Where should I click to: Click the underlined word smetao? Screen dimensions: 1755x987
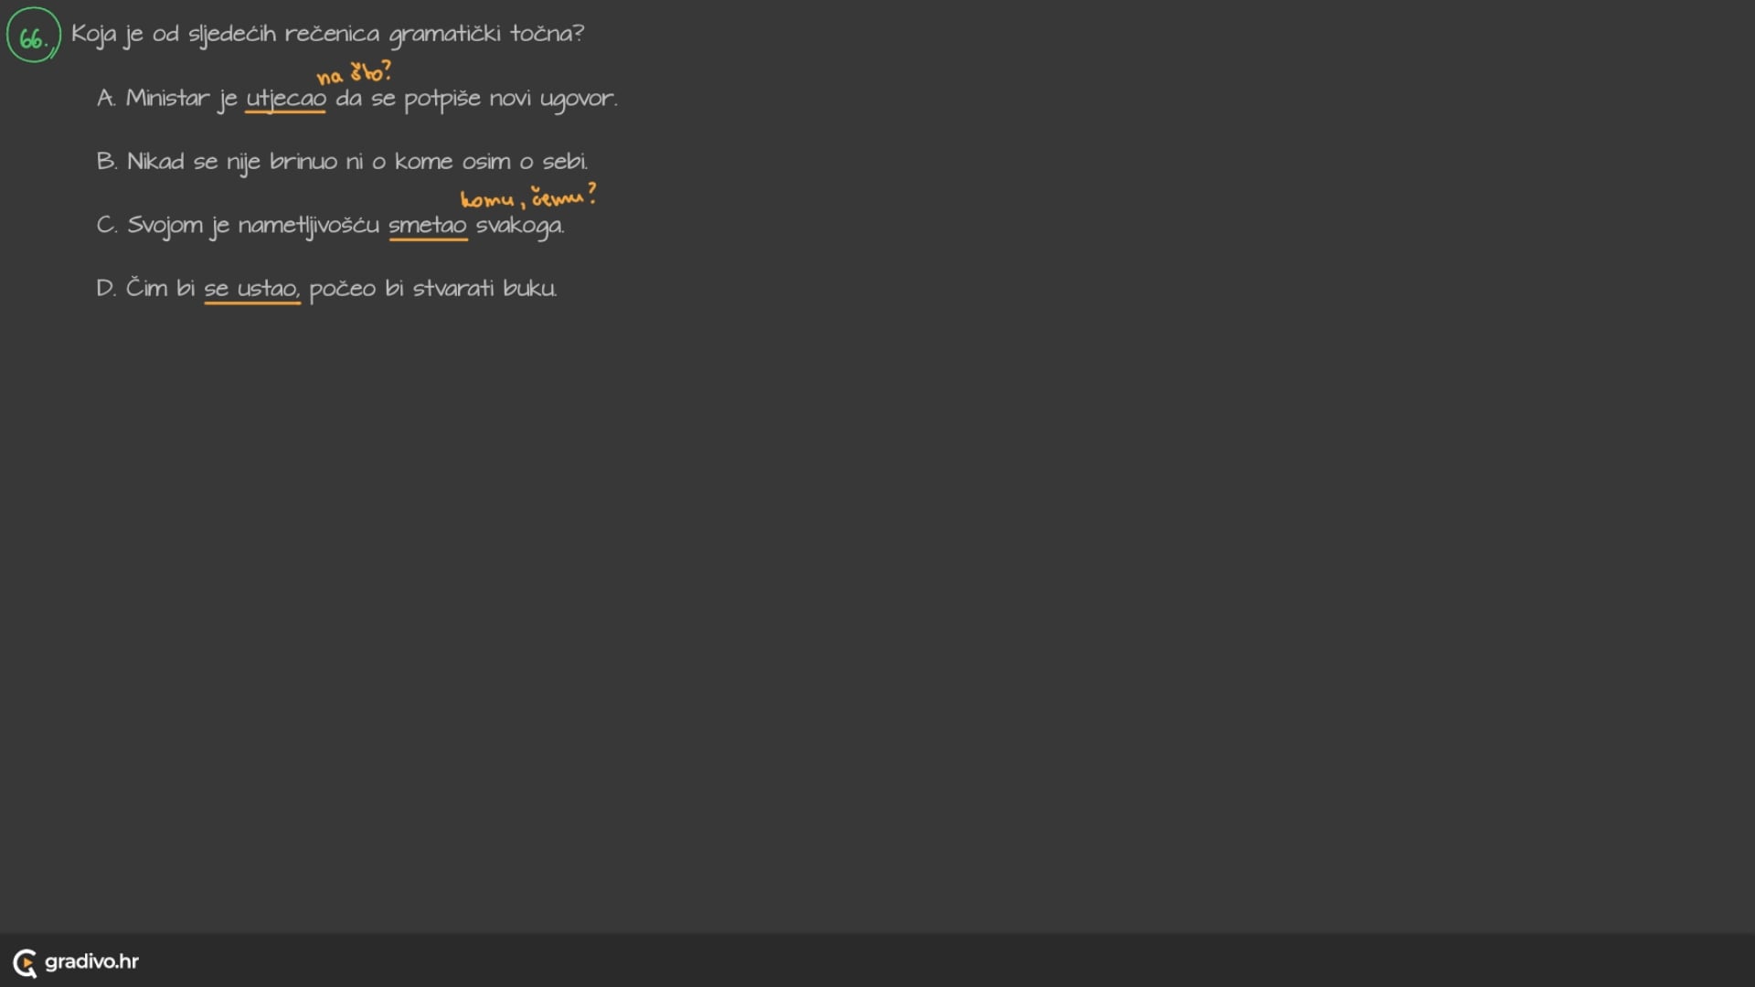tap(427, 226)
